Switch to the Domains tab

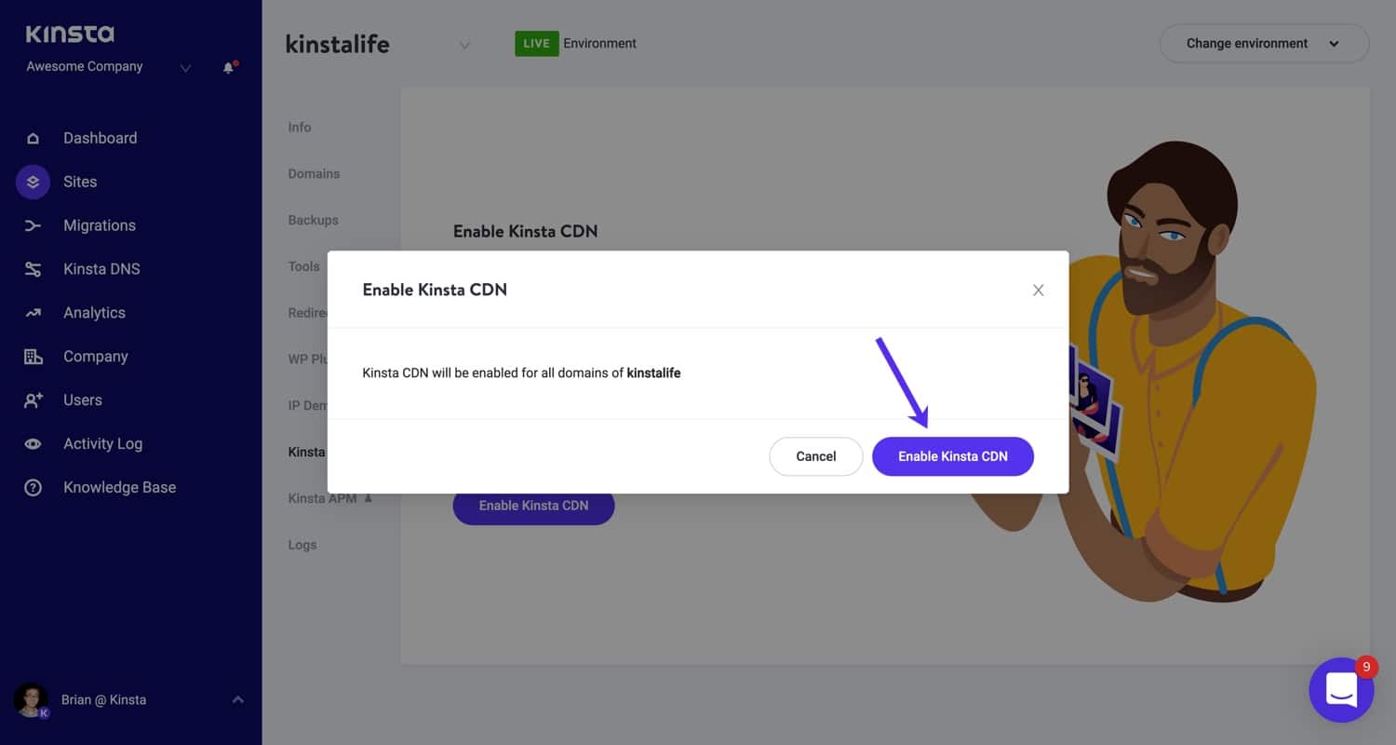(314, 173)
